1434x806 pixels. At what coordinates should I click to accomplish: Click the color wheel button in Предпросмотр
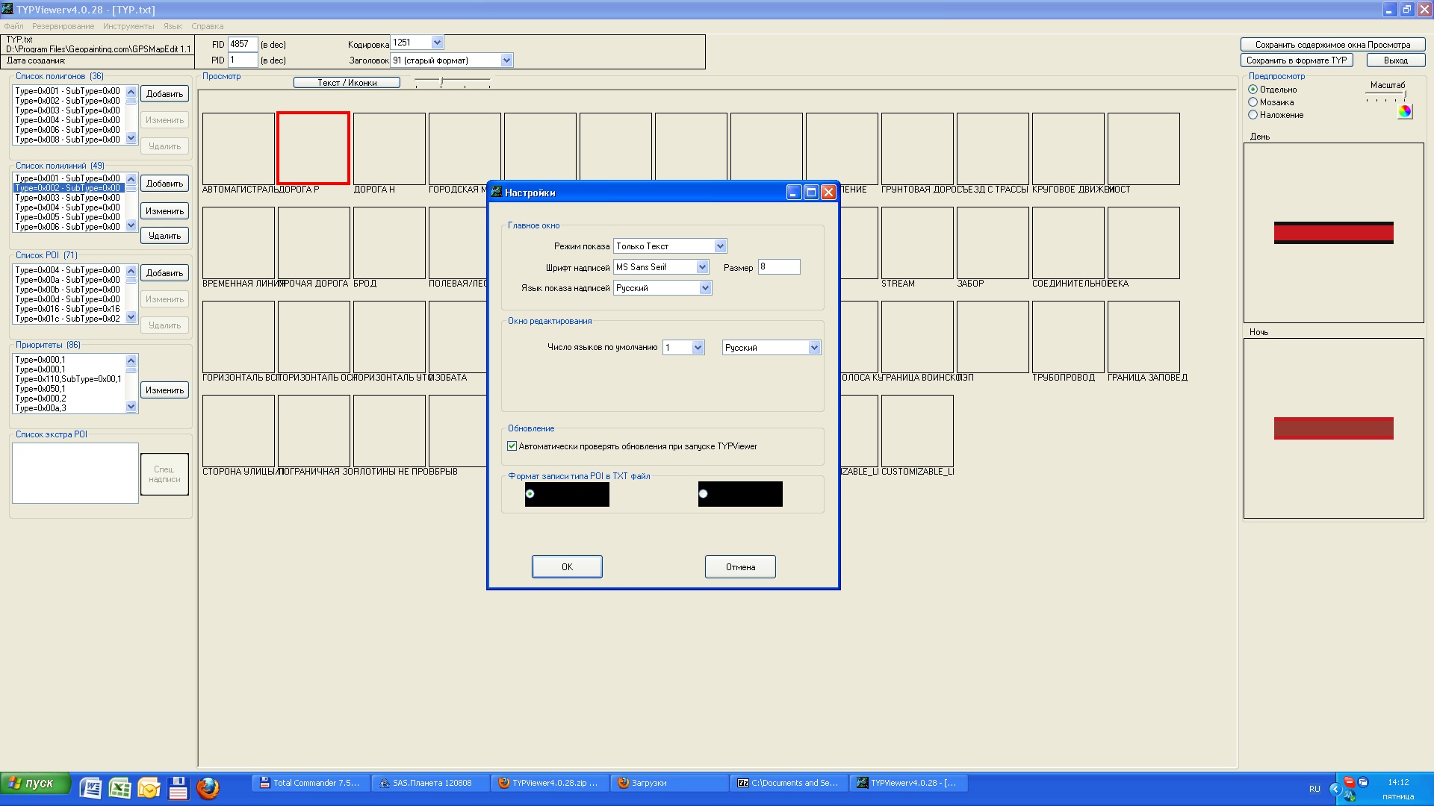tap(1405, 112)
